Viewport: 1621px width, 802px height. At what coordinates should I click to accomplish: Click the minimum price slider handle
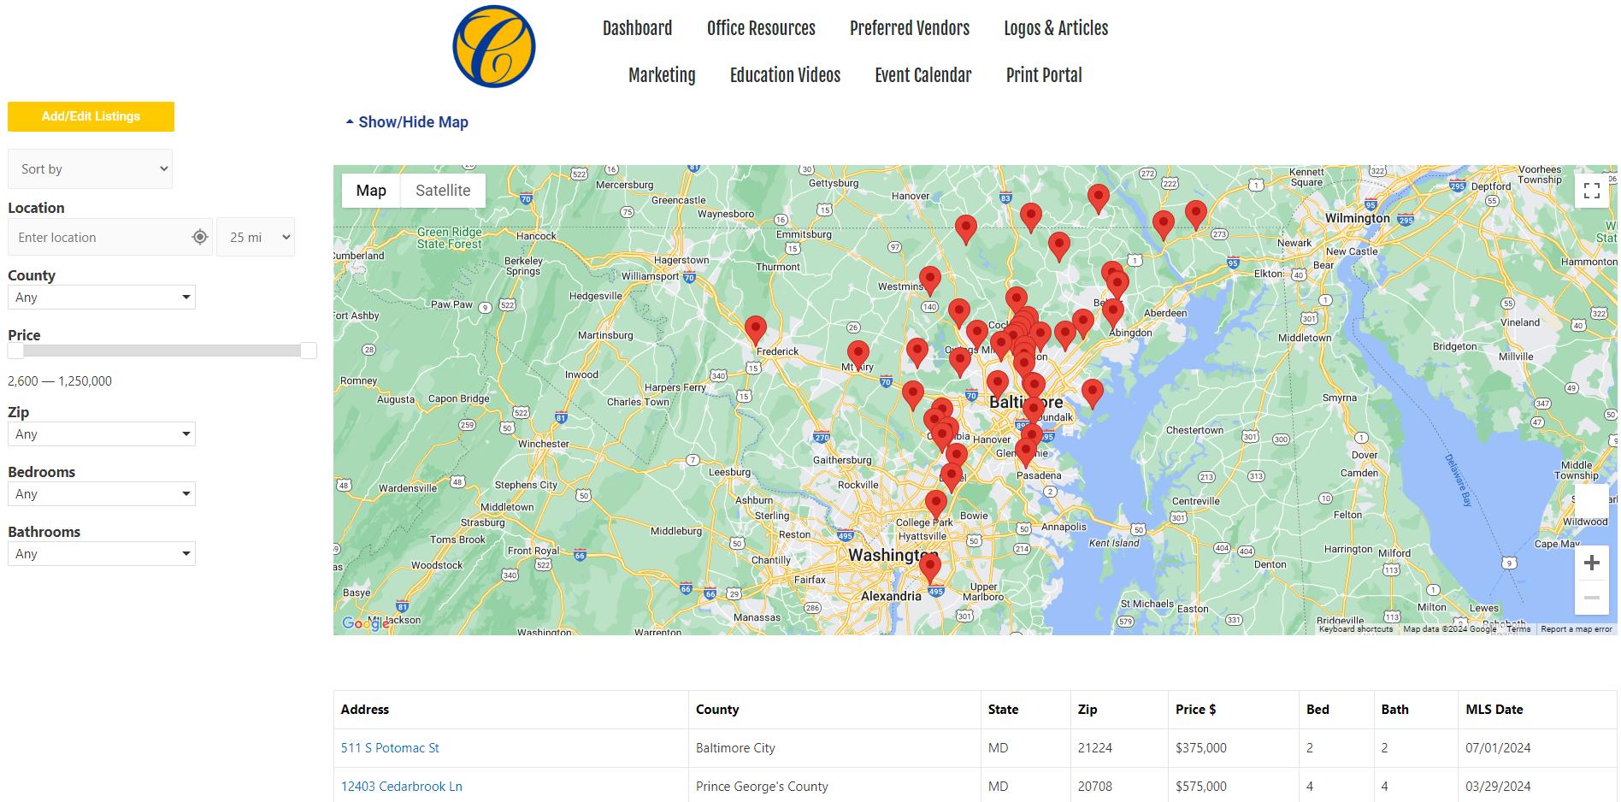pyautogui.click(x=16, y=351)
